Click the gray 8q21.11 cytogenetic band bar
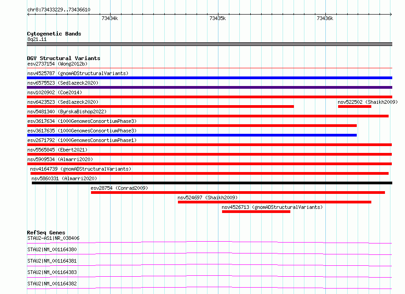405x294 pixels. click(x=209, y=44)
